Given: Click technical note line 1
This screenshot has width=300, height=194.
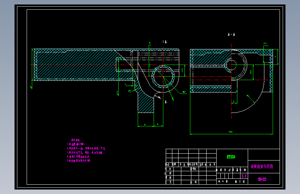Looking at the screenshot, I should pyautogui.click(x=76, y=144).
